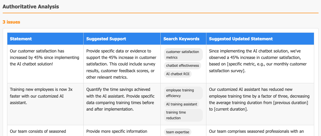Click the 'customer satisfaction metrics' keyword tag
Image resolution: width=321 pixels, height=136 pixels.
pyautogui.click(x=183, y=55)
